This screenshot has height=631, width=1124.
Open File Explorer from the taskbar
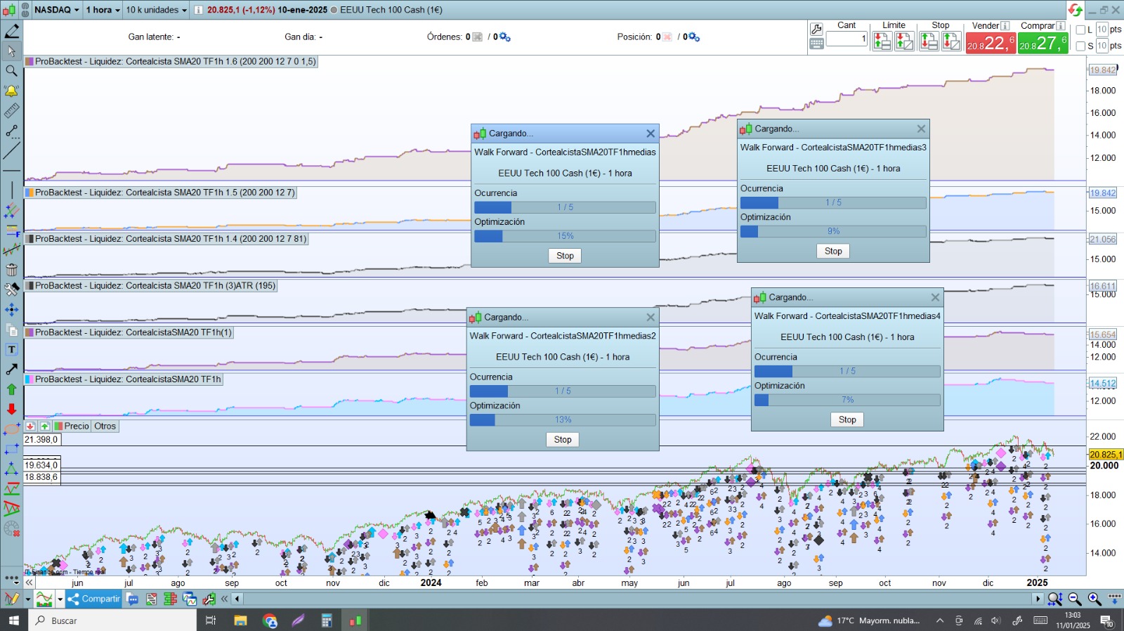240,620
